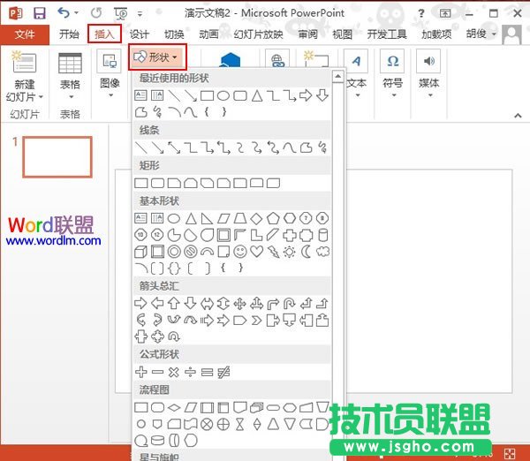Save the presentation from quick access toolbar
The image size is (530, 461).
(40, 13)
